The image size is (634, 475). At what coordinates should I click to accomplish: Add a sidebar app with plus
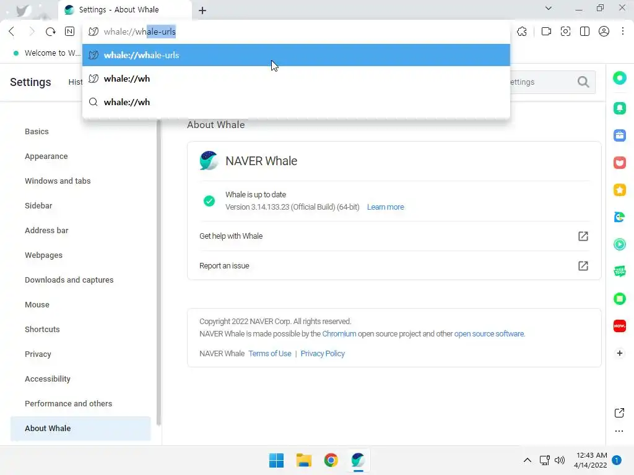[x=619, y=353]
